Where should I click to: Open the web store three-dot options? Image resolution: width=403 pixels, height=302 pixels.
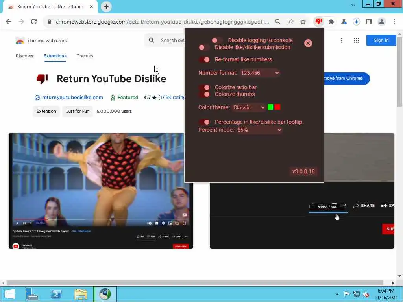pos(342,41)
